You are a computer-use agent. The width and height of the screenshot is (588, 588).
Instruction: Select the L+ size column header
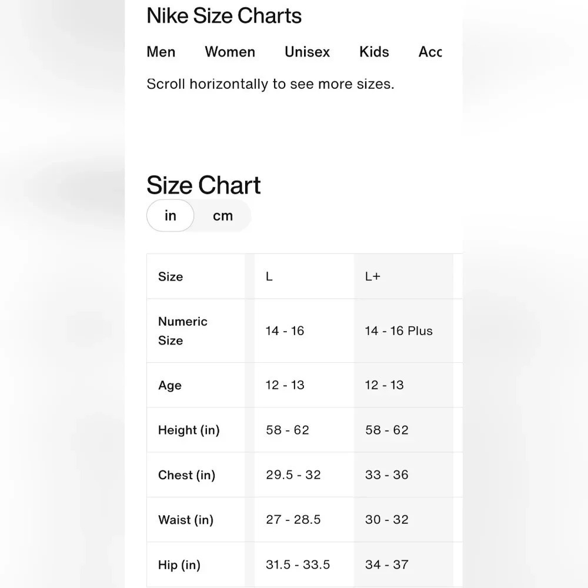pyautogui.click(x=403, y=276)
